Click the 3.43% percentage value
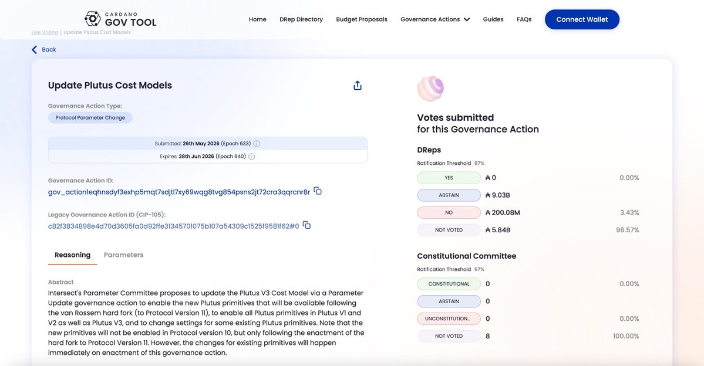This screenshot has height=366, width=704. 629,212
